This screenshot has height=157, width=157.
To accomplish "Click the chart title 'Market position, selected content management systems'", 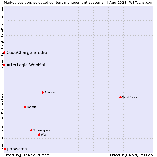I will (54, 3).
